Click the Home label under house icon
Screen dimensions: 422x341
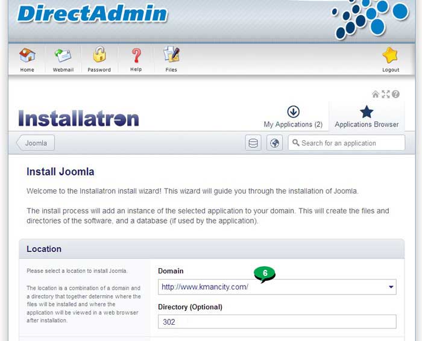[27, 70]
